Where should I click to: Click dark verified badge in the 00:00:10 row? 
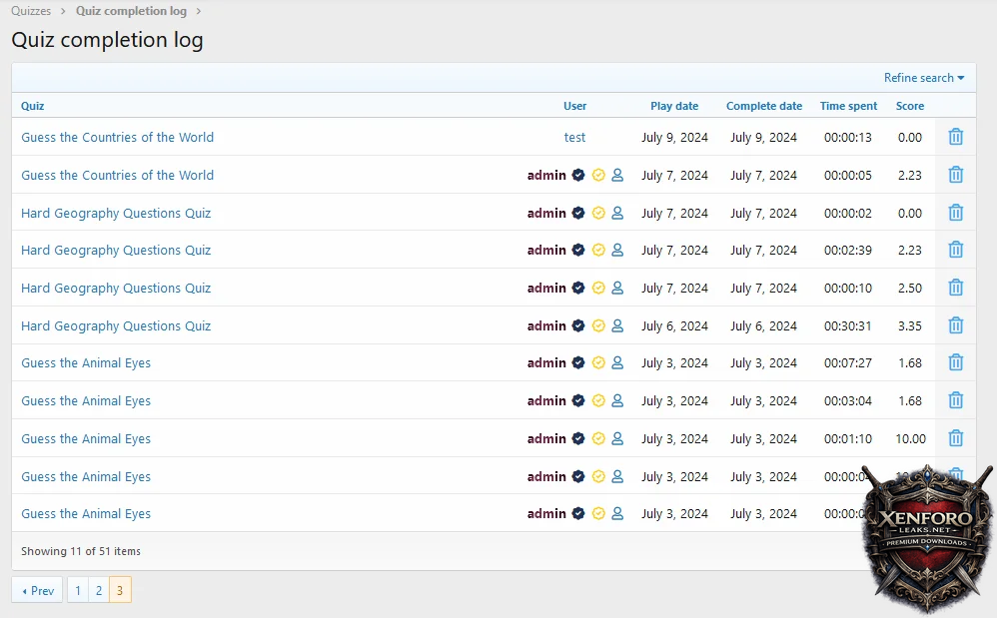[x=578, y=288]
